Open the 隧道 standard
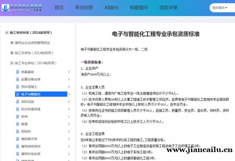Viewport: 235px width, 161px height. (x=24, y=124)
